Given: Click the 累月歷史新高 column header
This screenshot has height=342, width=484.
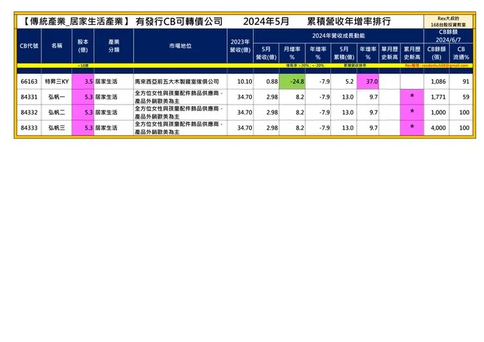Looking at the screenshot, I should pyautogui.click(x=412, y=53).
